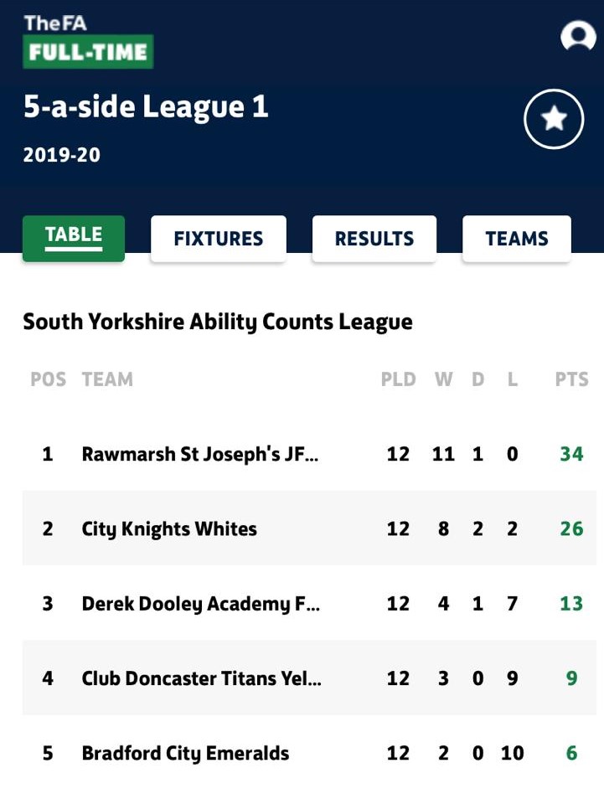Image resolution: width=604 pixels, height=799 pixels.
Task: Open Rawmarsh St Joseph's team row
Action: [x=199, y=454]
